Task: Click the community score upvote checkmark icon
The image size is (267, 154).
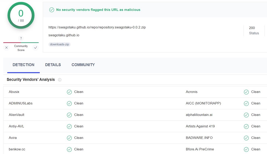Action: pyautogui.click(x=35, y=48)
